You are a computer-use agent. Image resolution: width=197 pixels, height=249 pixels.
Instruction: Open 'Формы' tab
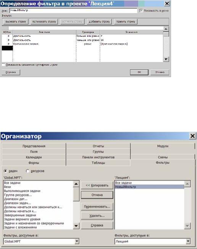coord(34,163)
